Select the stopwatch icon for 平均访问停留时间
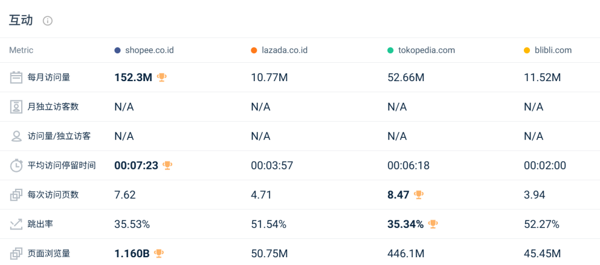This screenshot has height=265, width=600. click(16, 166)
